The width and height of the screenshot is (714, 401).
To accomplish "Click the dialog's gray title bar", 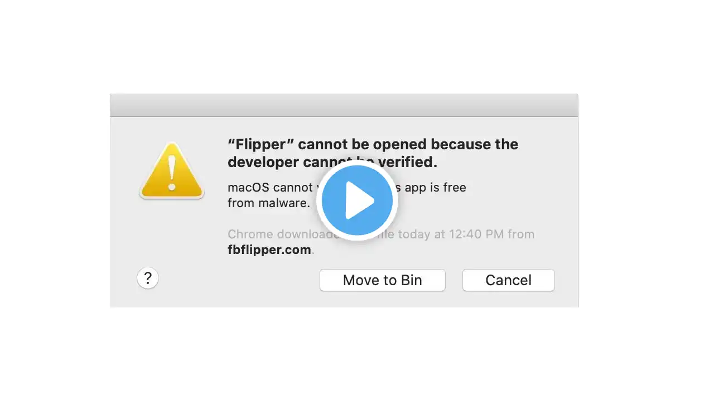I will click(x=344, y=105).
